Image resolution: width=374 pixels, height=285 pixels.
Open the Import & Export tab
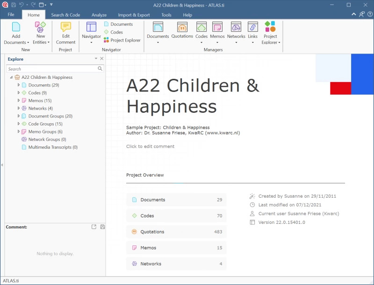[134, 15]
